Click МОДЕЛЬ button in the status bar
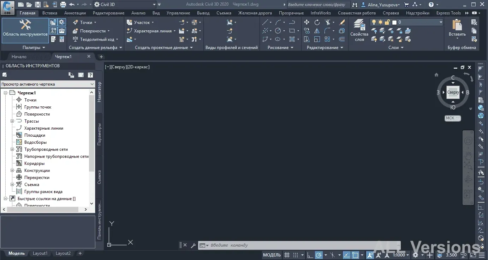Screen dimensions: 488x260 (272, 255)
